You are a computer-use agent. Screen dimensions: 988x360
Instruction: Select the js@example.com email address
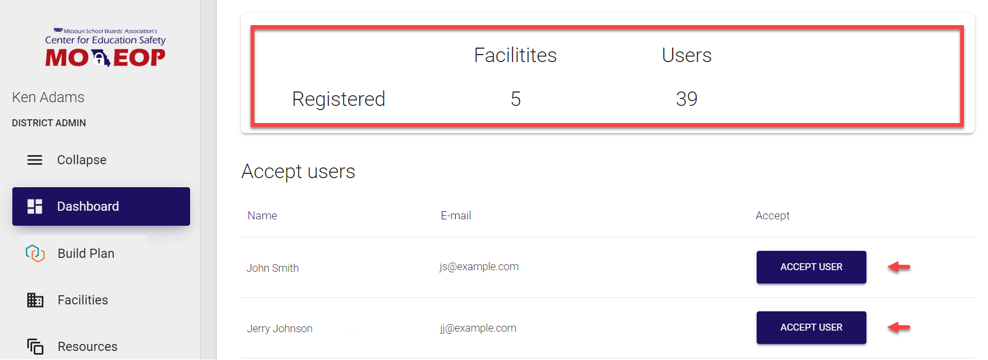click(x=479, y=266)
